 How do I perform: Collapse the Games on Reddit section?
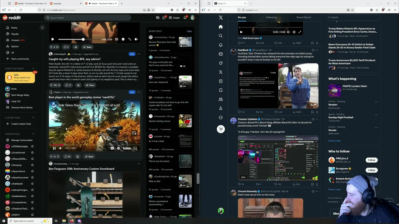33,68
